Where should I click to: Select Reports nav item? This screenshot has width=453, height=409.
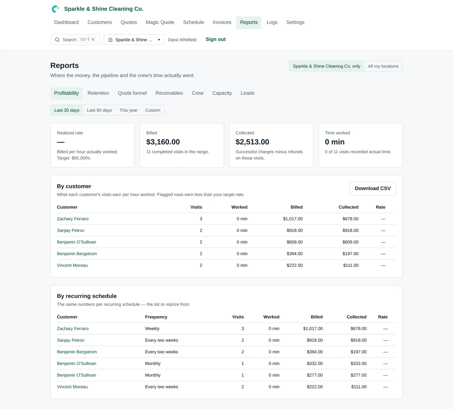click(249, 22)
